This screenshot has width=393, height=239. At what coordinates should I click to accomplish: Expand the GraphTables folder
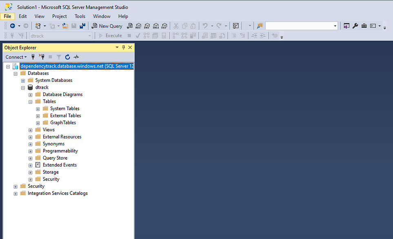click(x=38, y=123)
